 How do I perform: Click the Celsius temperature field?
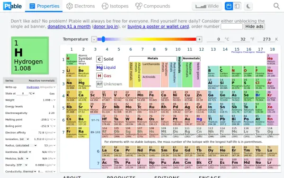(215, 39)
